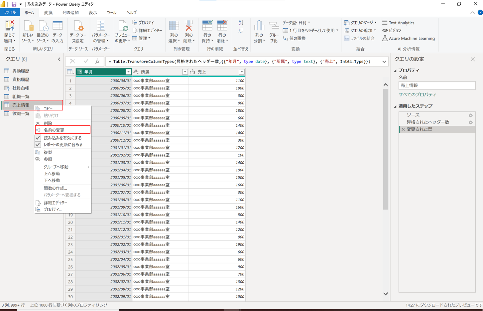Choose 参照 in context menu

[x=62, y=159]
